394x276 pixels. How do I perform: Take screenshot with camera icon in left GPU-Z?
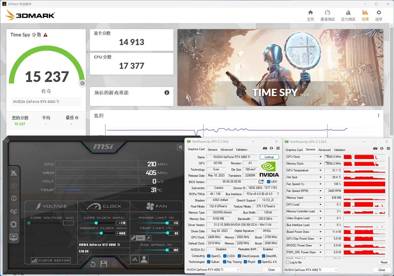[265, 149]
